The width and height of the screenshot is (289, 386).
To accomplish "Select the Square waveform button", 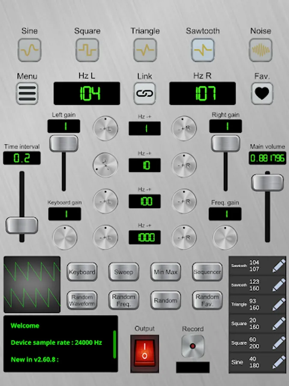I will click(x=87, y=50).
